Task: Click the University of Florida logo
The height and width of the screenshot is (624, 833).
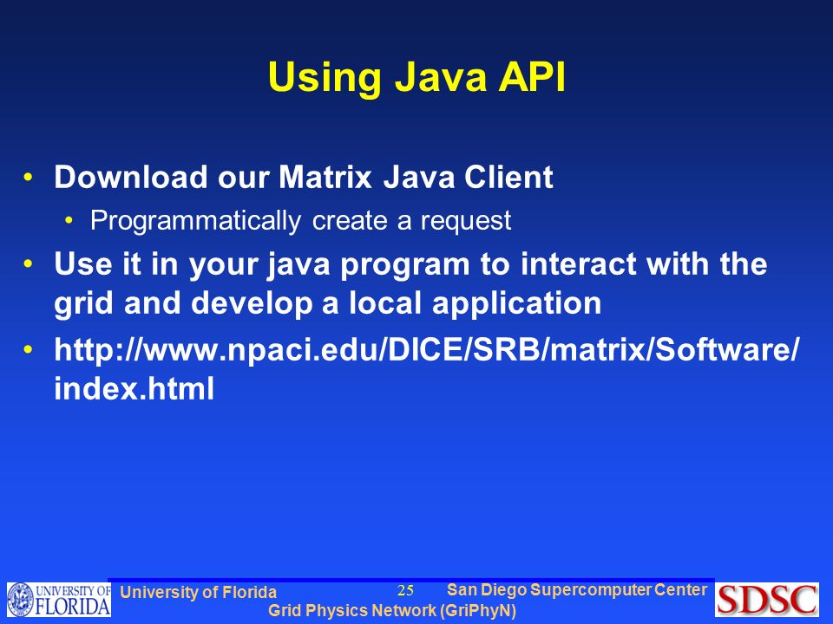Action: (x=59, y=600)
